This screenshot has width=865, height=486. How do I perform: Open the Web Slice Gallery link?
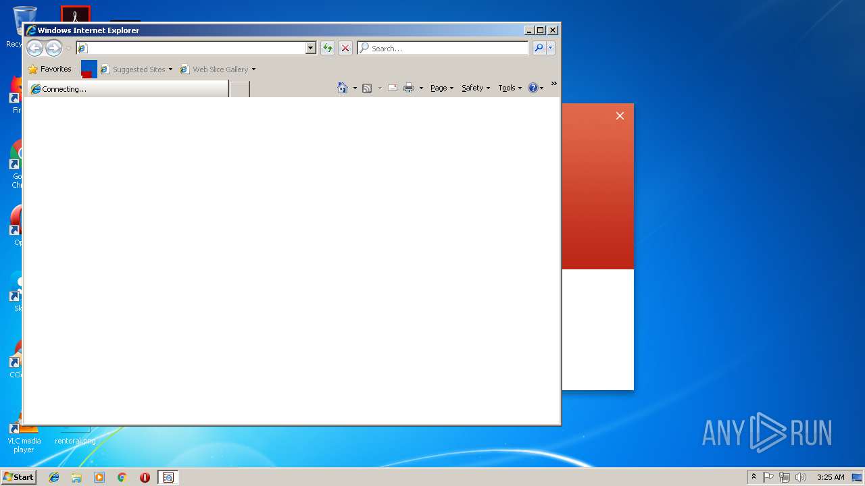[x=214, y=69]
